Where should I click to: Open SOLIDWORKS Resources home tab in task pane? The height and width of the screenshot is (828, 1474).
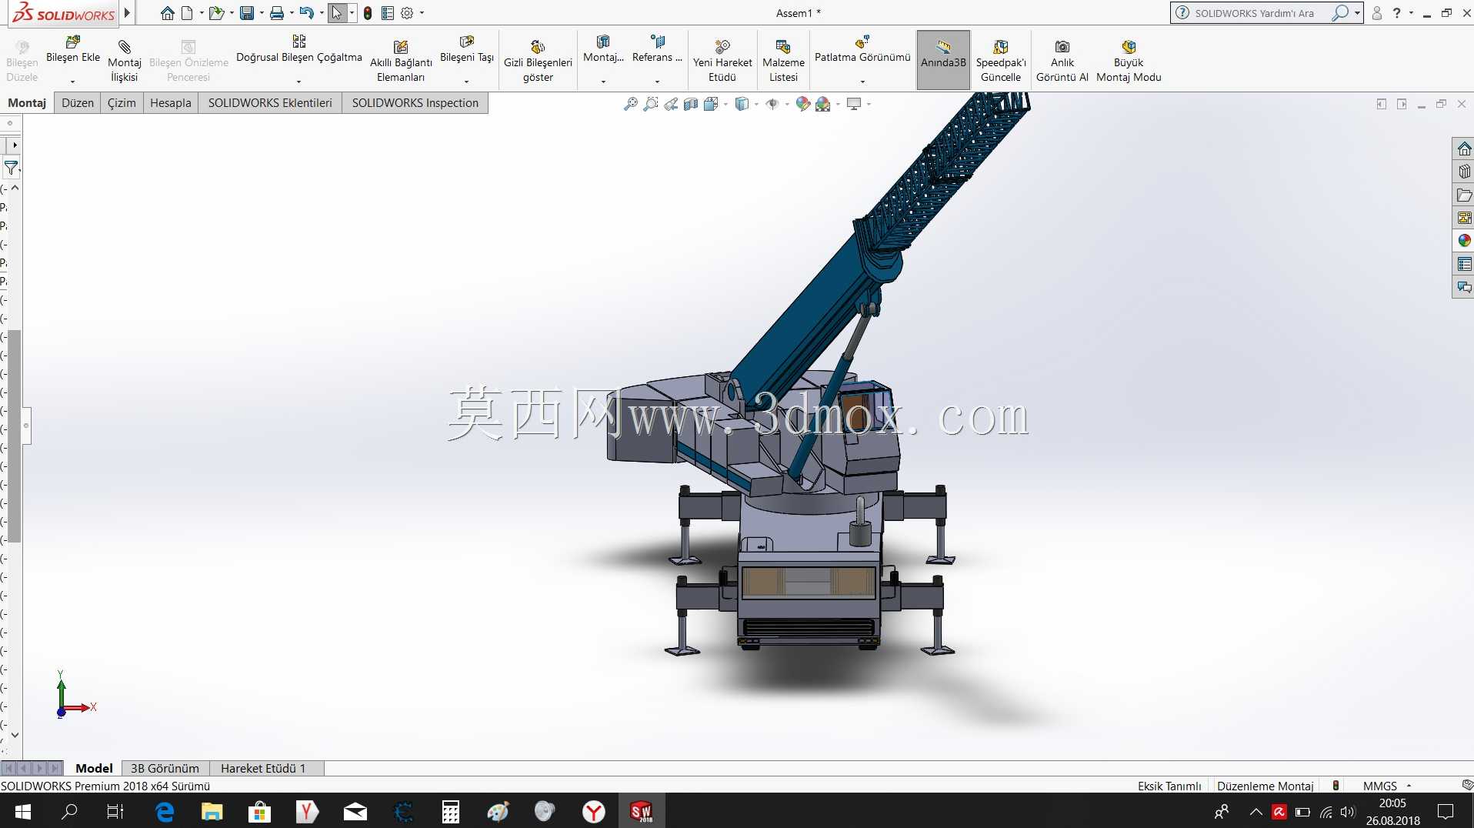click(x=1464, y=149)
